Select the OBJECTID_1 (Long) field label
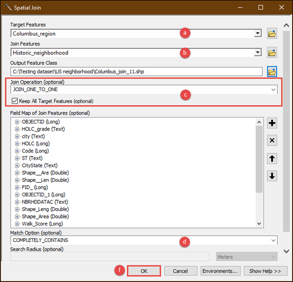The image size is (293, 282). pyautogui.click(x=44, y=195)
